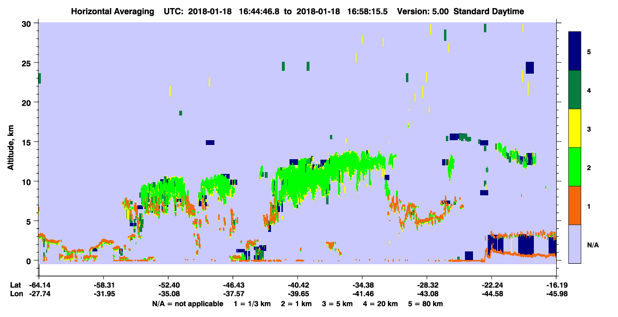Image resolution: width=618 pixels, height=317 pixels.
Task: Click the 'Lat' row label
Action: coord(15,285)
